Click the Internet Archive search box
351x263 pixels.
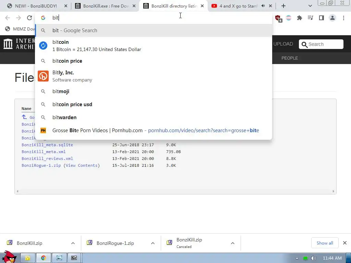(x=321, y=44)
